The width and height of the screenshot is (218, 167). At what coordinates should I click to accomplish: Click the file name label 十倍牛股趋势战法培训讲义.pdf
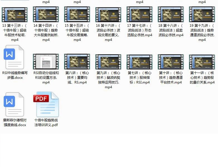pos(46,122)
